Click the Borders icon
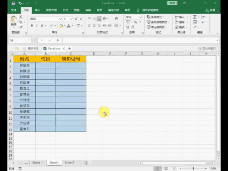Image resolution: width=228 pixels, height=171 pixels. pyautogui.click(x=51, y=26)
